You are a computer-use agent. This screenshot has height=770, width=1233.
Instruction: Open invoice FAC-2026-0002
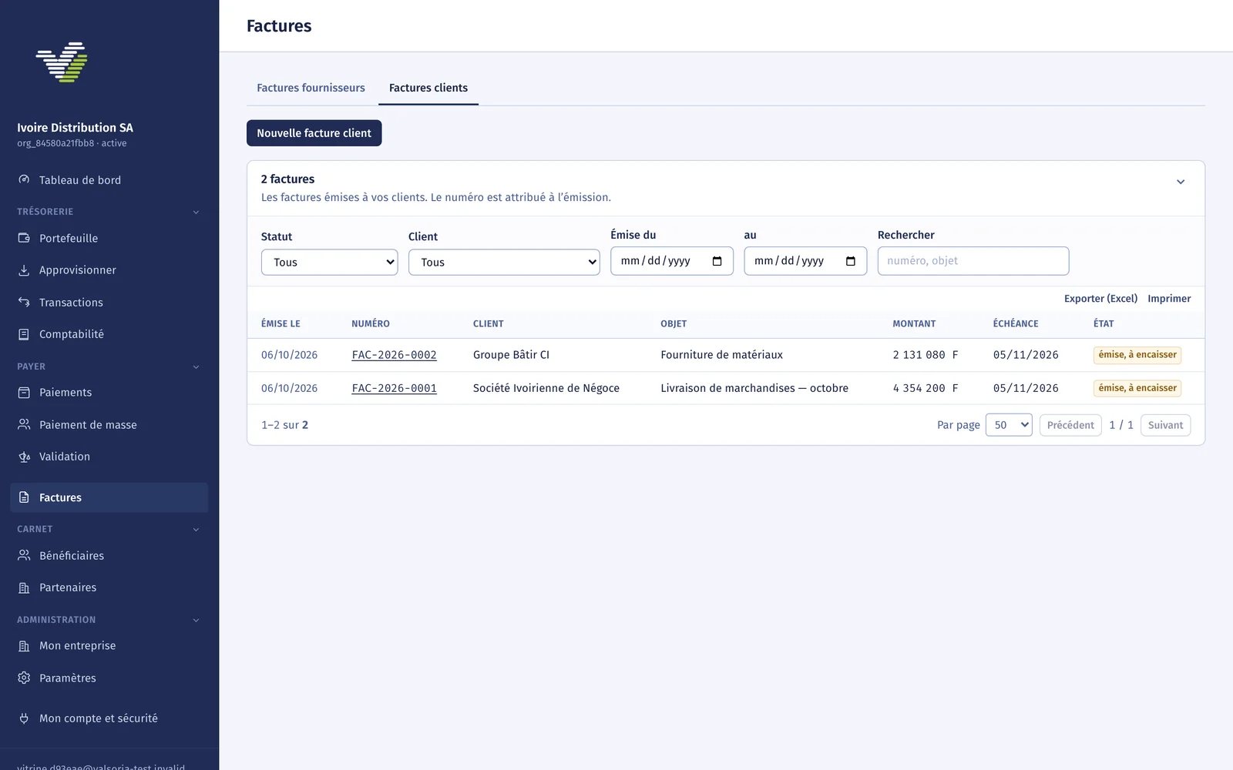point(395,355)
